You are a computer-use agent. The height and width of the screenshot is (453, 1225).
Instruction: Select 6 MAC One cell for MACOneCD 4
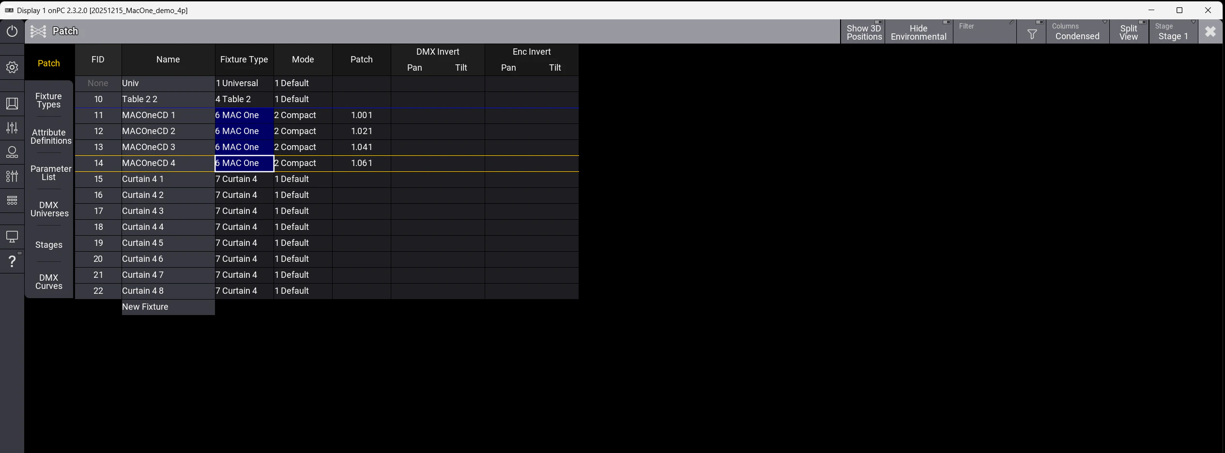(244, 163)
